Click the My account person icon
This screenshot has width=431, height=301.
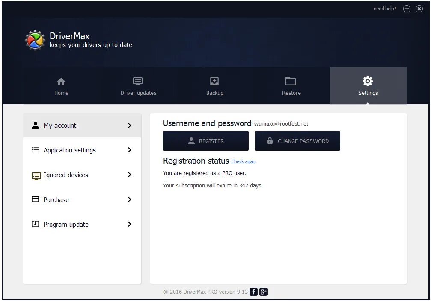36,125
